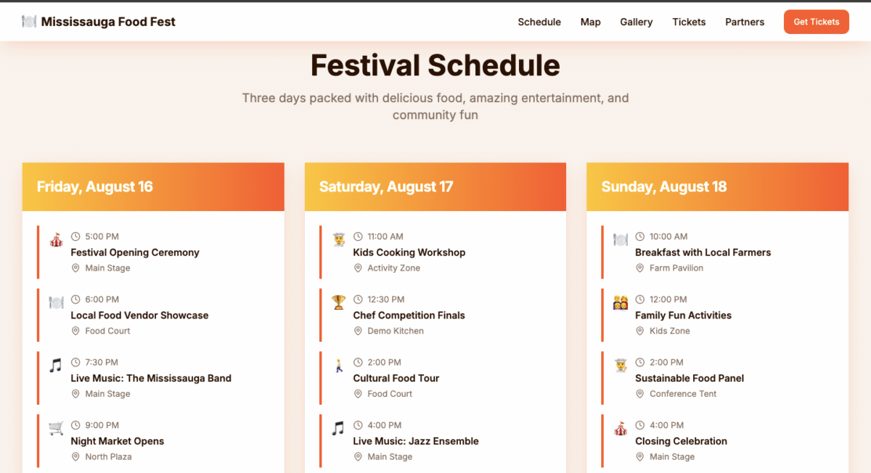Go to the Map section

point(591,22)
